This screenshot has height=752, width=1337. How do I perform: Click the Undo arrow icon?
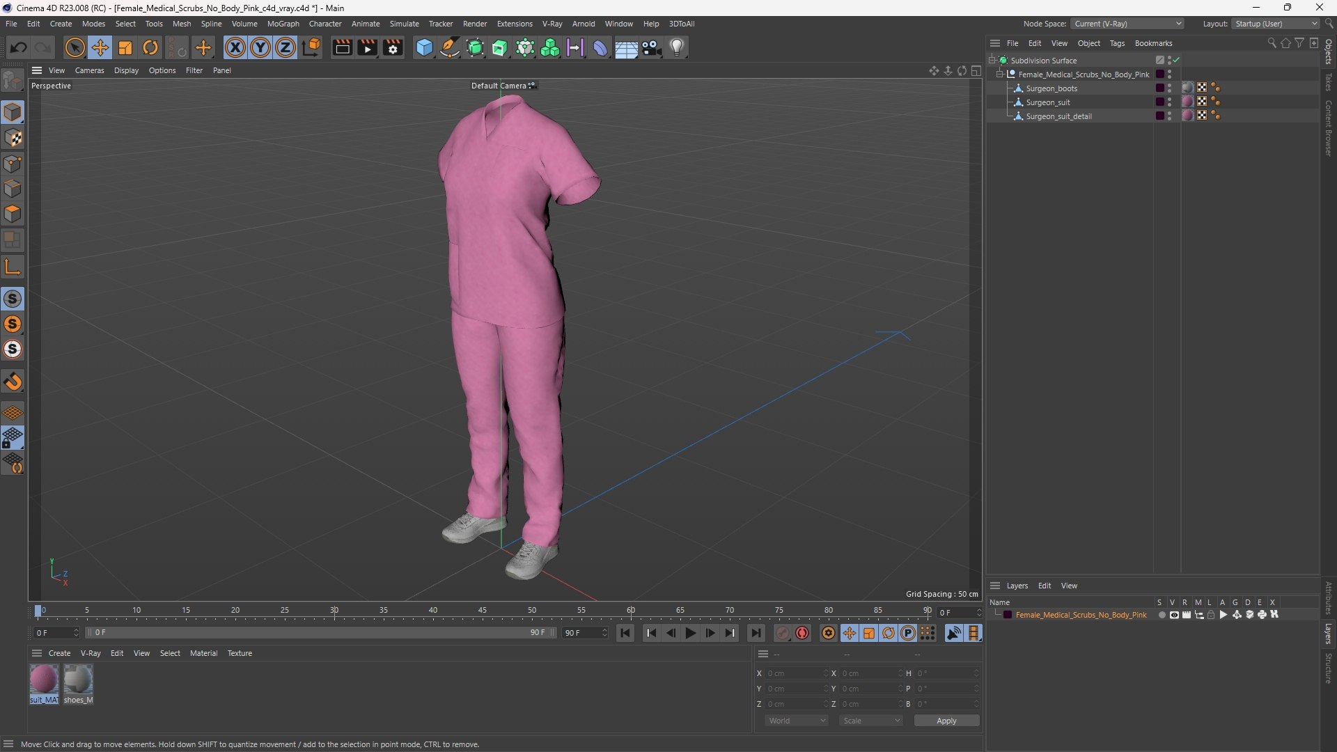tap(19, 47)
